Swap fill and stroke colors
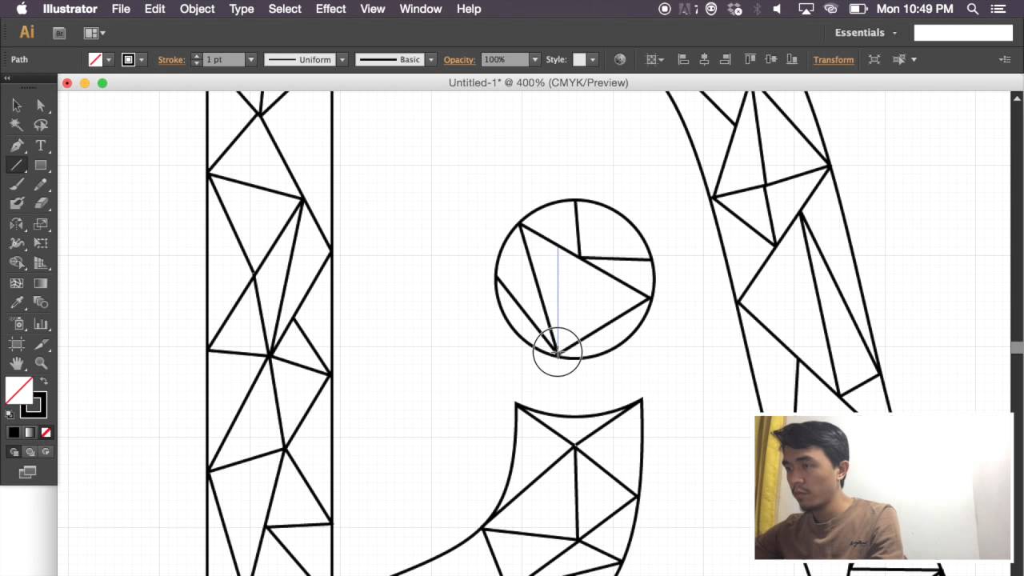The image size is (1024, 576). point(44,382)
